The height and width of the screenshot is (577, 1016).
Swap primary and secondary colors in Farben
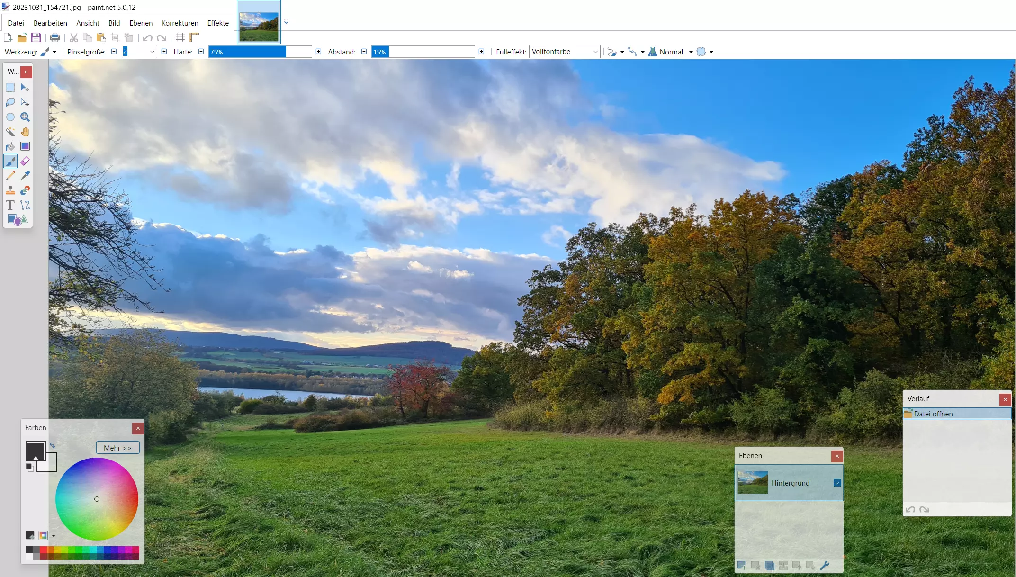[53, 446]
